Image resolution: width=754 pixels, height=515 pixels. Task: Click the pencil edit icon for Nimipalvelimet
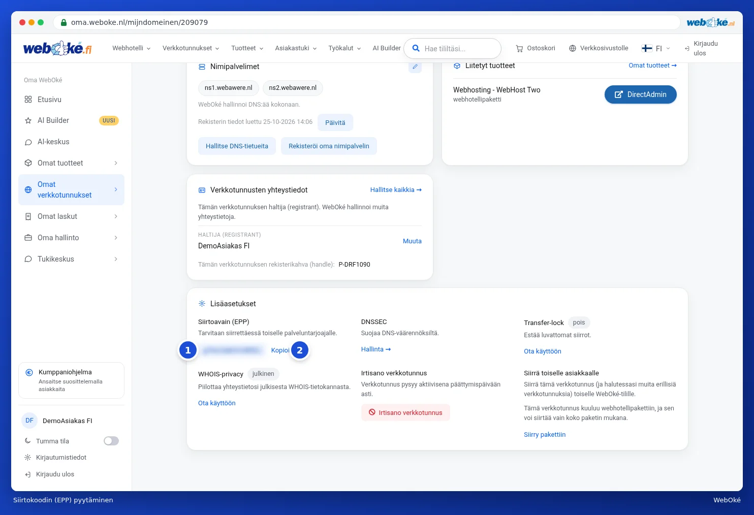(415, 67)
